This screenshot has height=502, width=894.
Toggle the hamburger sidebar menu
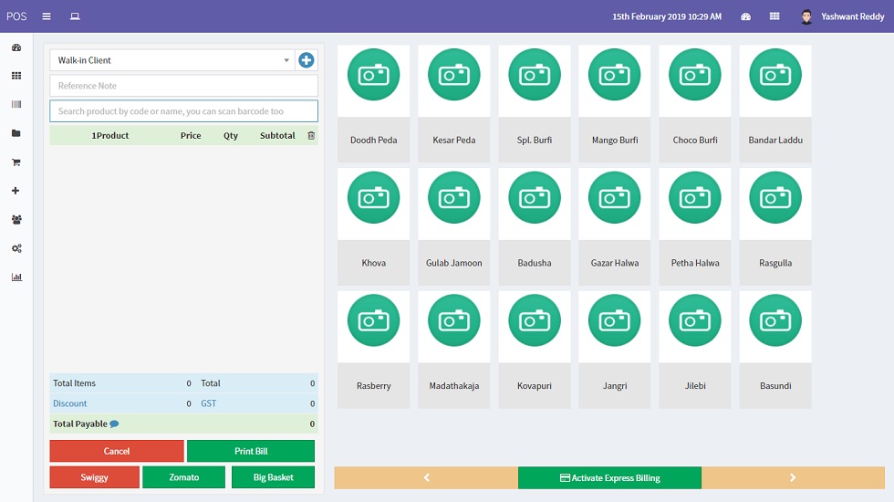tap(47, 16)
